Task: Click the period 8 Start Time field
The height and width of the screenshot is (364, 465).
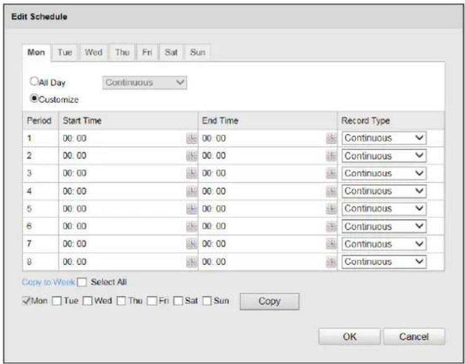Action: pos(123,262)
